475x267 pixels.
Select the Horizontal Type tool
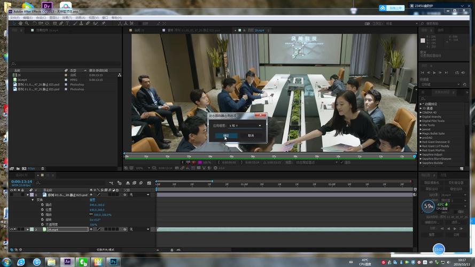67,23
